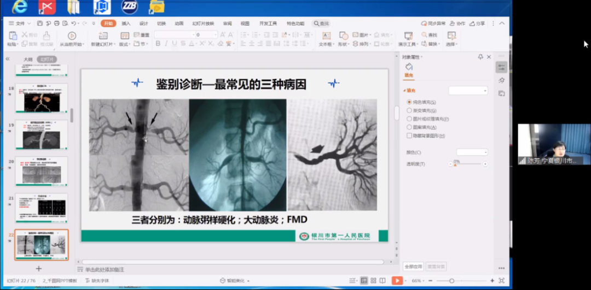The height and width of the screenshot is (290, 591).
Task: Click the Clear Formatting eraser icon
Action: coord(221,44)
